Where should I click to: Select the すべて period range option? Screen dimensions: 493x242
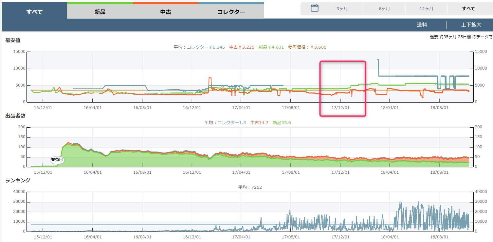pos(468,9)
